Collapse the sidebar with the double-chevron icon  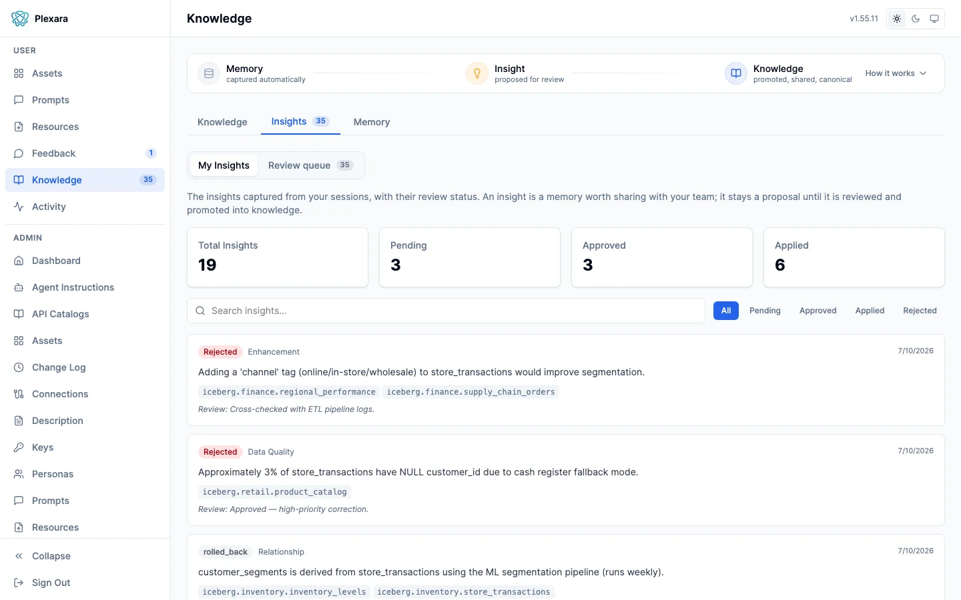click(19, 556)
